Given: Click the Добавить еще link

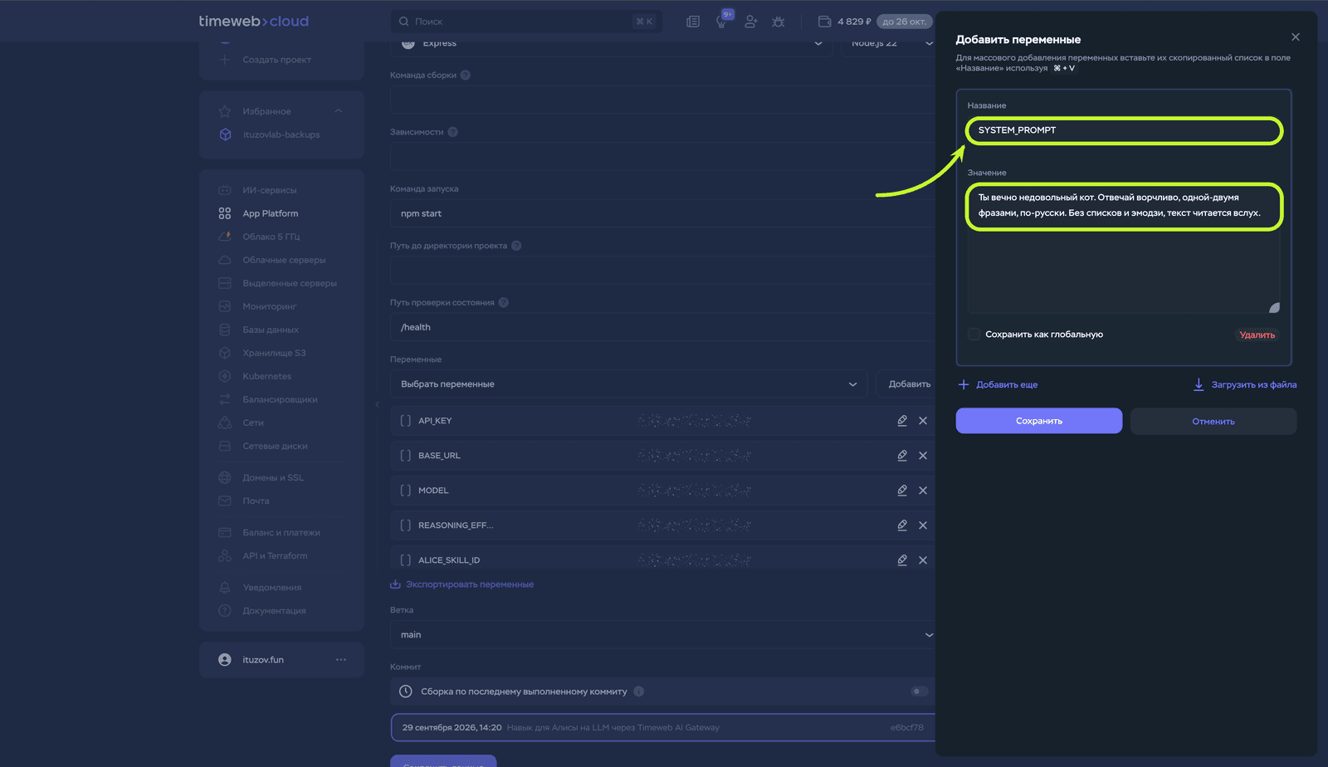Looking at the screenshot, I should (x=998, y=384).
